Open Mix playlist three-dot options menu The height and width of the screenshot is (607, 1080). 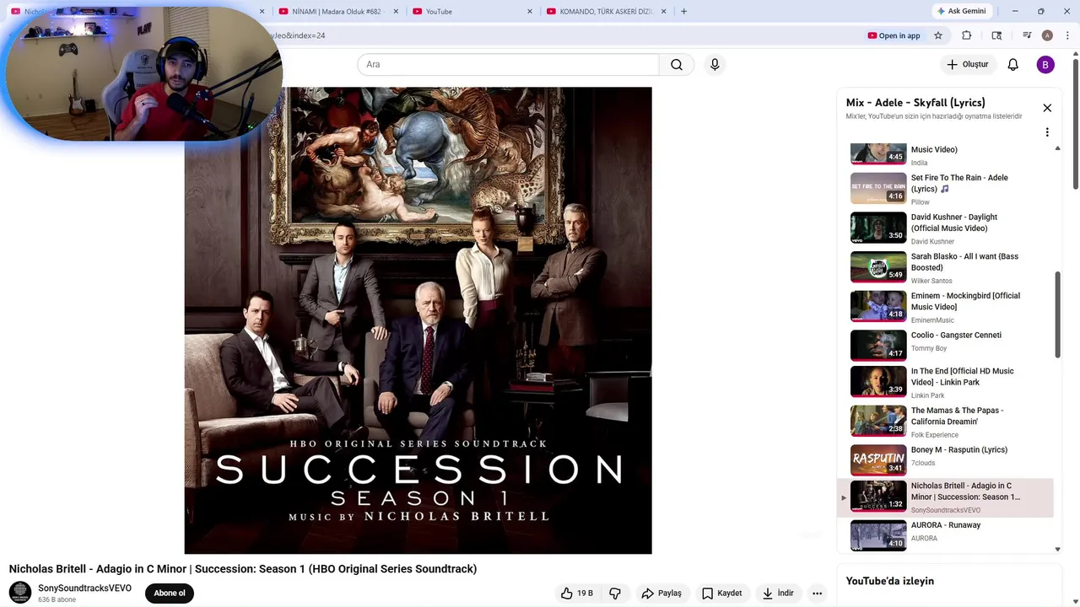(x=1047, y=132)
